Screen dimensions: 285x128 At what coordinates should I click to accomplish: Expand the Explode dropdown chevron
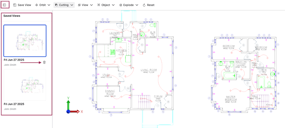[137, 5]
